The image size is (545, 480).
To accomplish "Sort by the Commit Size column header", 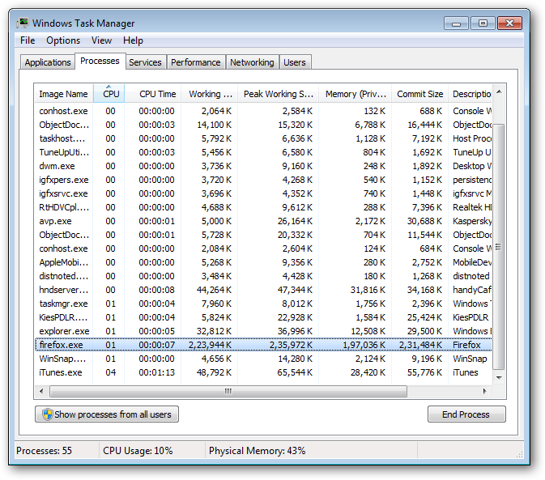I will point(419,94).
